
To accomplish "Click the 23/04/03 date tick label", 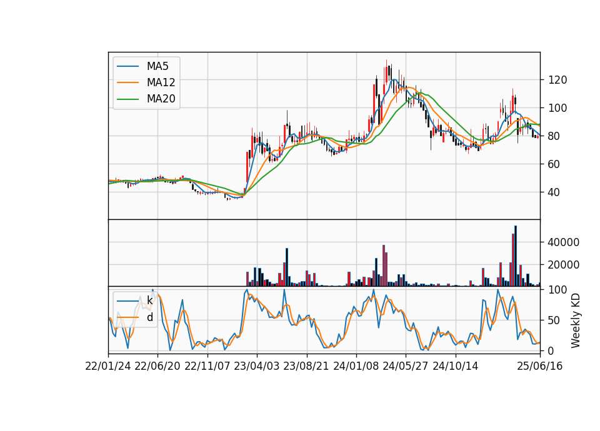I will [x=257, y=366].
